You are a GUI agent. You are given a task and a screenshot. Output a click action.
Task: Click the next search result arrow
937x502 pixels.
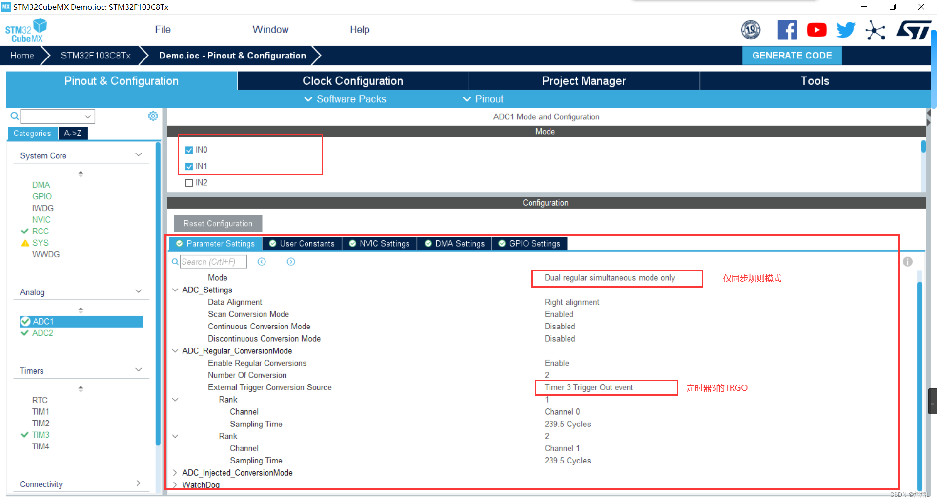coord(291,262)
